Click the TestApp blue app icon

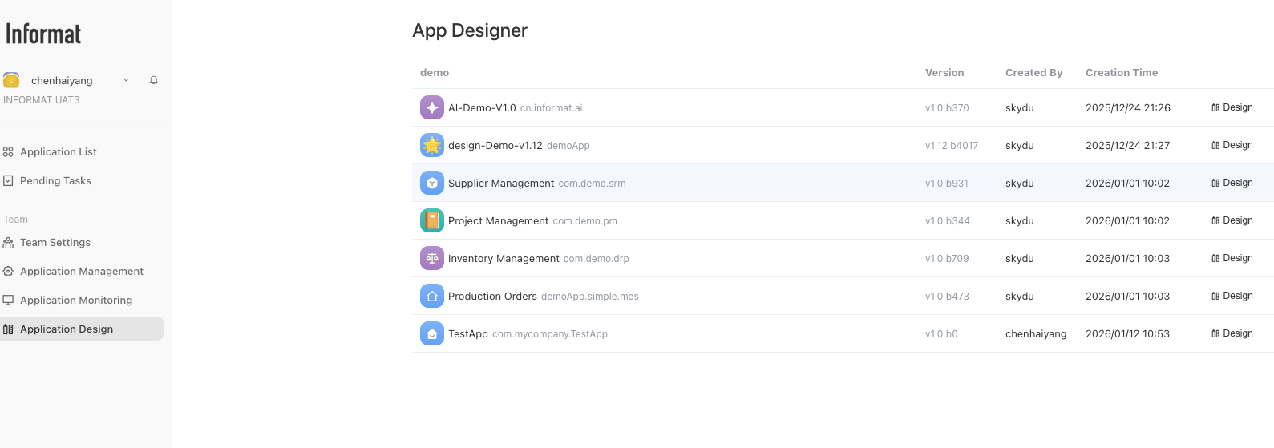431,333
